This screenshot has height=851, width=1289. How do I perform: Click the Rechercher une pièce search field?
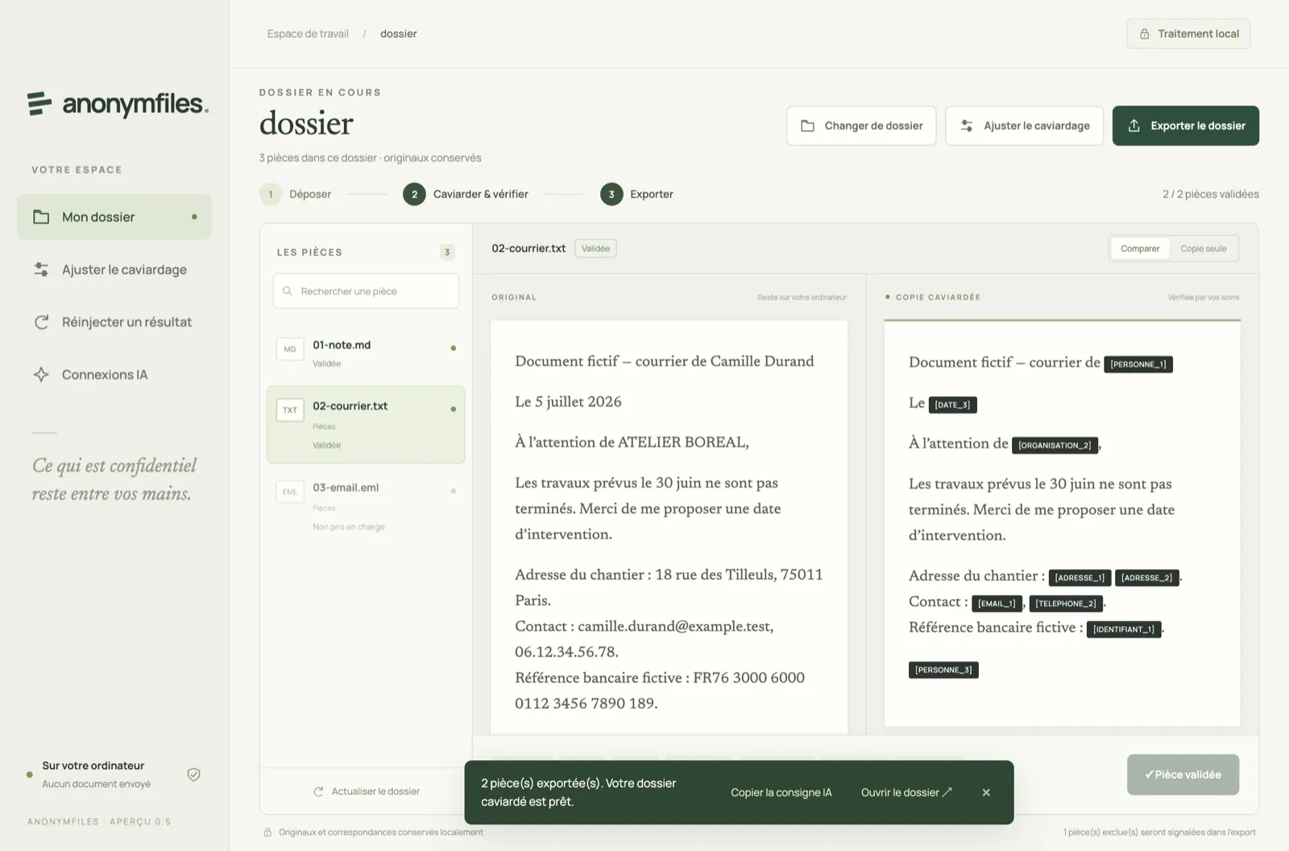coord(366,291)
